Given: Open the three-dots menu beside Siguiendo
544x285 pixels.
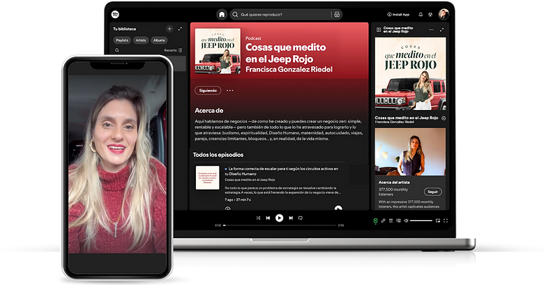Looking at the screenshot, I should tap(230, 91).
